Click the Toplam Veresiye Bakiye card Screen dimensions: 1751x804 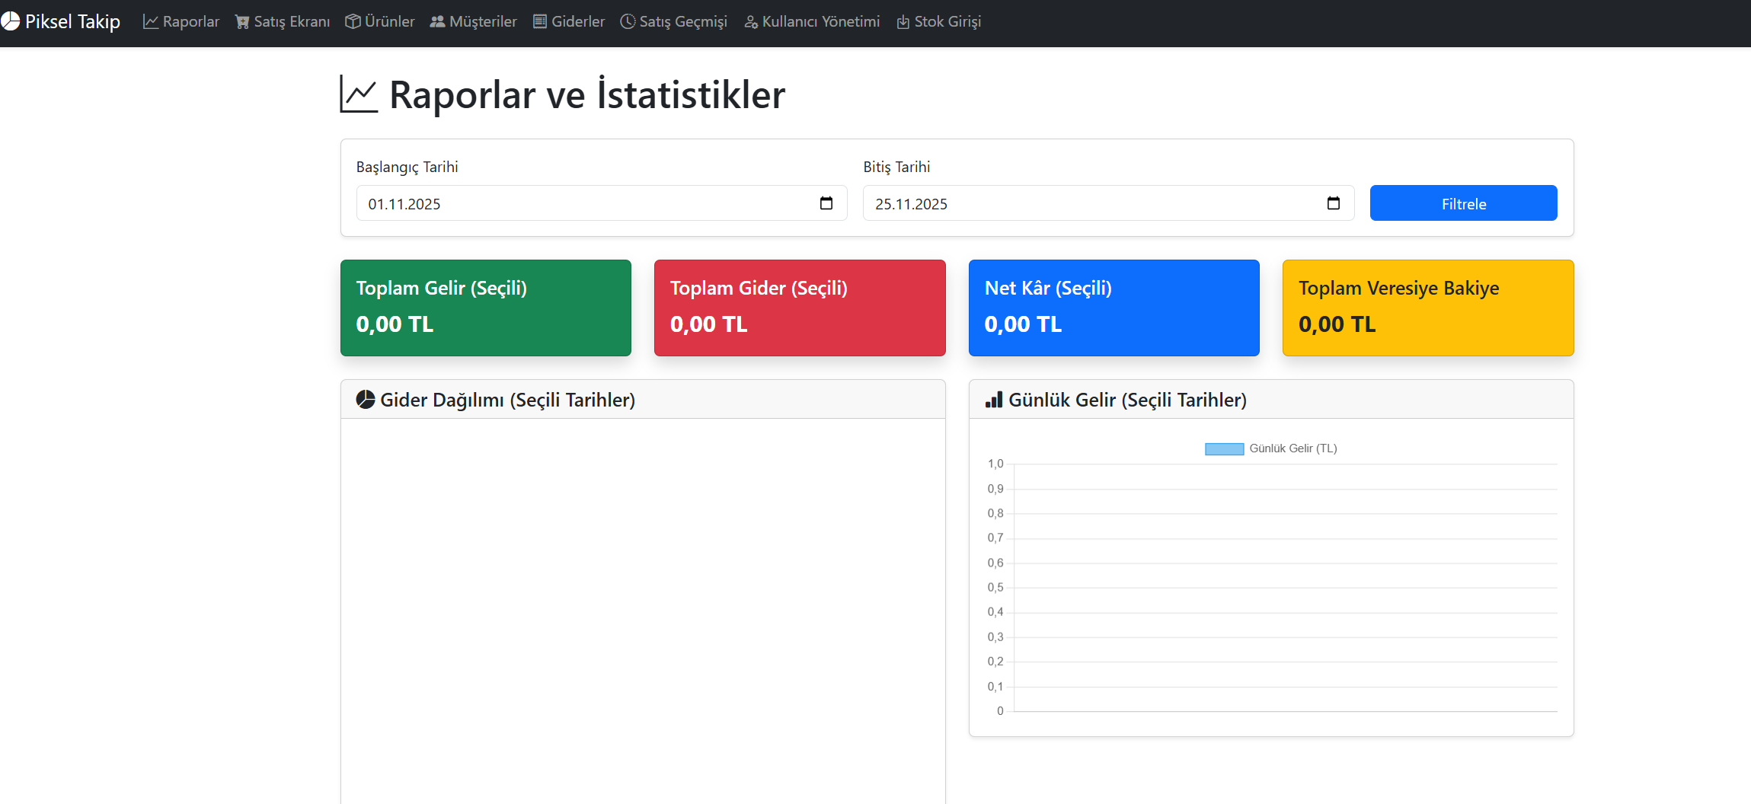pyautogui.click(x=1427, y=308)
